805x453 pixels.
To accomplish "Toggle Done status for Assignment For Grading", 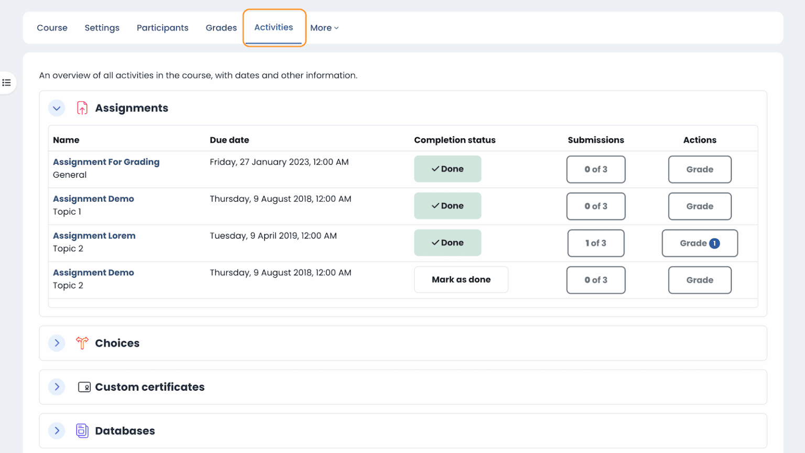I will 447,169.
